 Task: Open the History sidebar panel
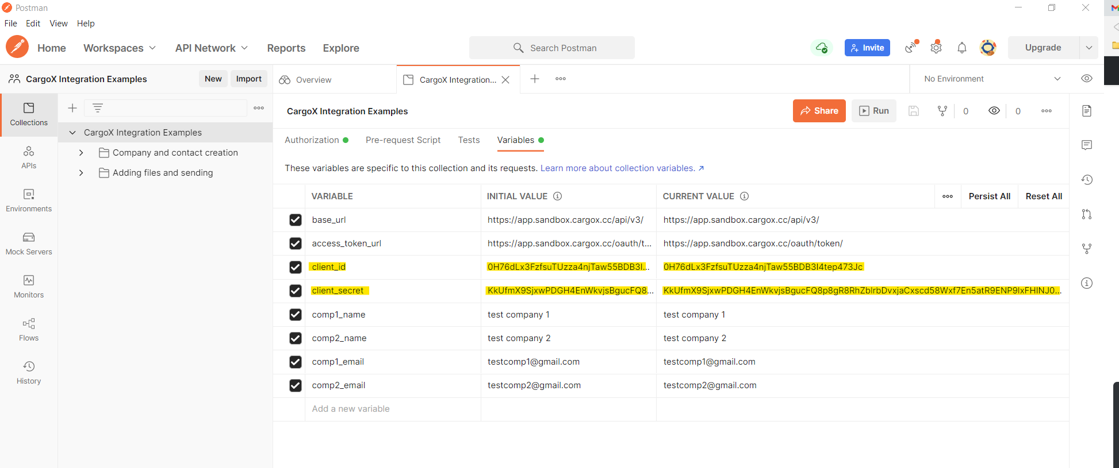tap(29, 373)
